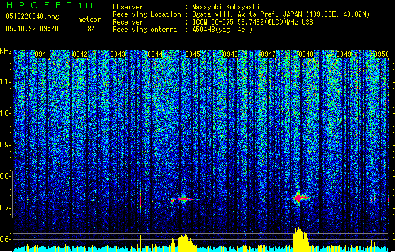Click the 0.9 kHz axis label
Screen dimensions: 396x252
(4, 145)
